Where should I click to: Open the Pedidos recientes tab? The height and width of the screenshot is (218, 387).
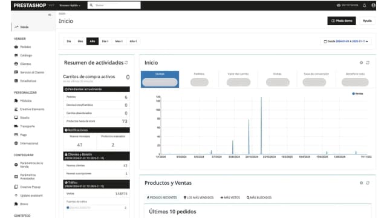[162, 197]
